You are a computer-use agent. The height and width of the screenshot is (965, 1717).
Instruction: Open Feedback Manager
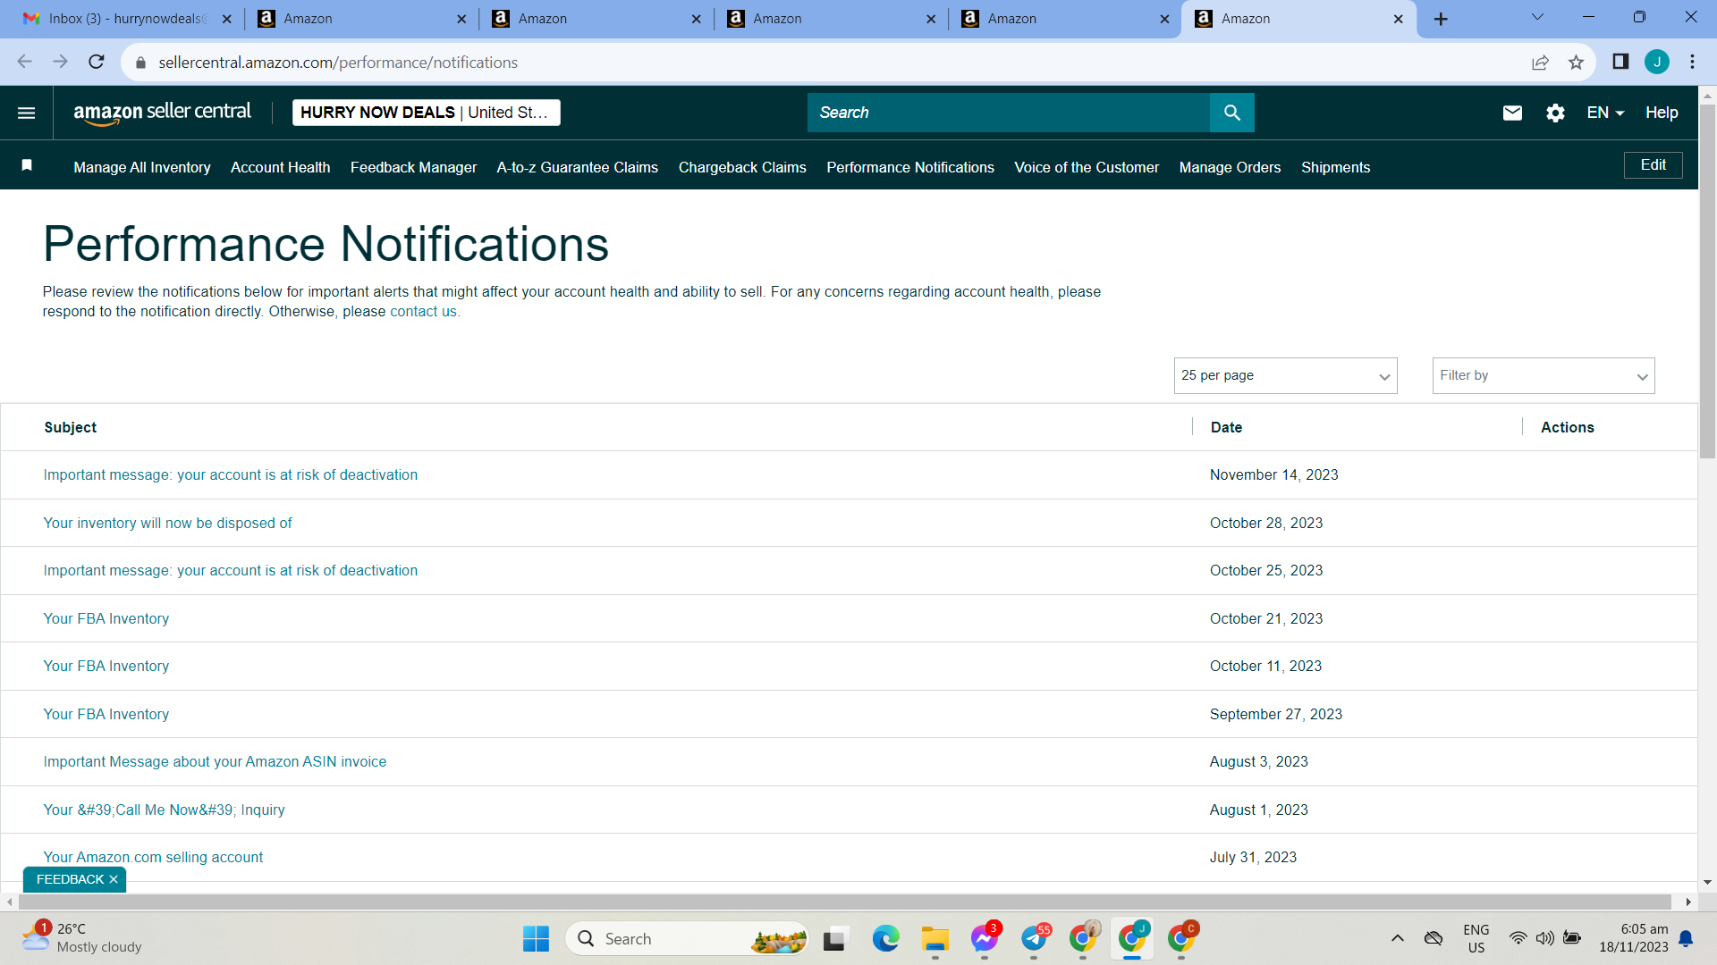pyautogui.click(x=413, y=167)
